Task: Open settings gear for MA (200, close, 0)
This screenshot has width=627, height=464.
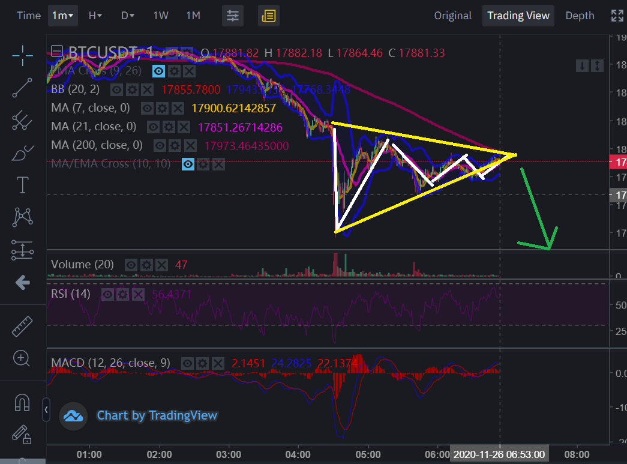Action: (175, 146)
